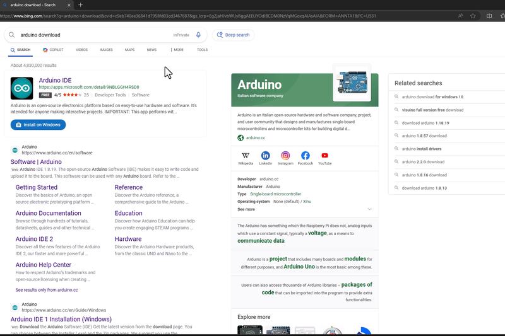Screen dimensions: 505x336
Task: Search related 'arduino 1.8.57 download'
Action: click(424, 136)
